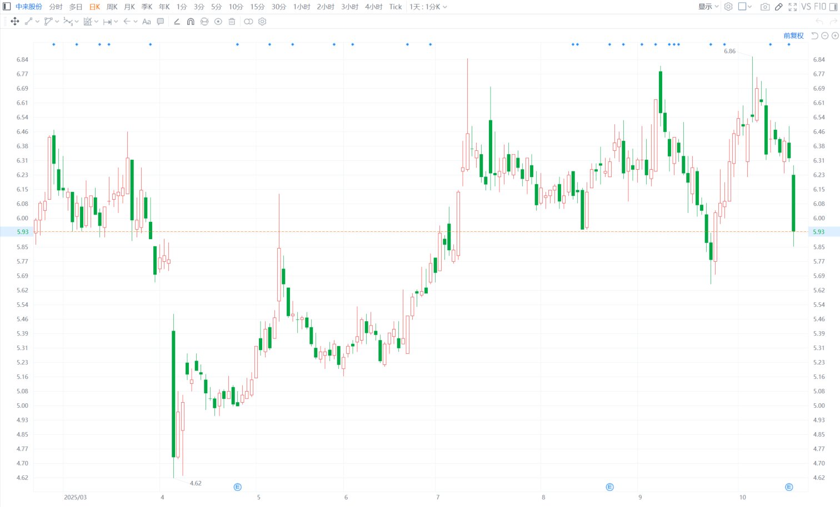Click the trash icon to delete drawings
The width and height of the screenshot is (840, 507).
tap(232, 22)
